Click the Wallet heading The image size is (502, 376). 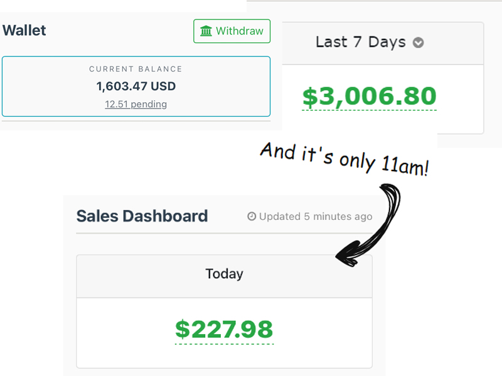coord(24,30)
